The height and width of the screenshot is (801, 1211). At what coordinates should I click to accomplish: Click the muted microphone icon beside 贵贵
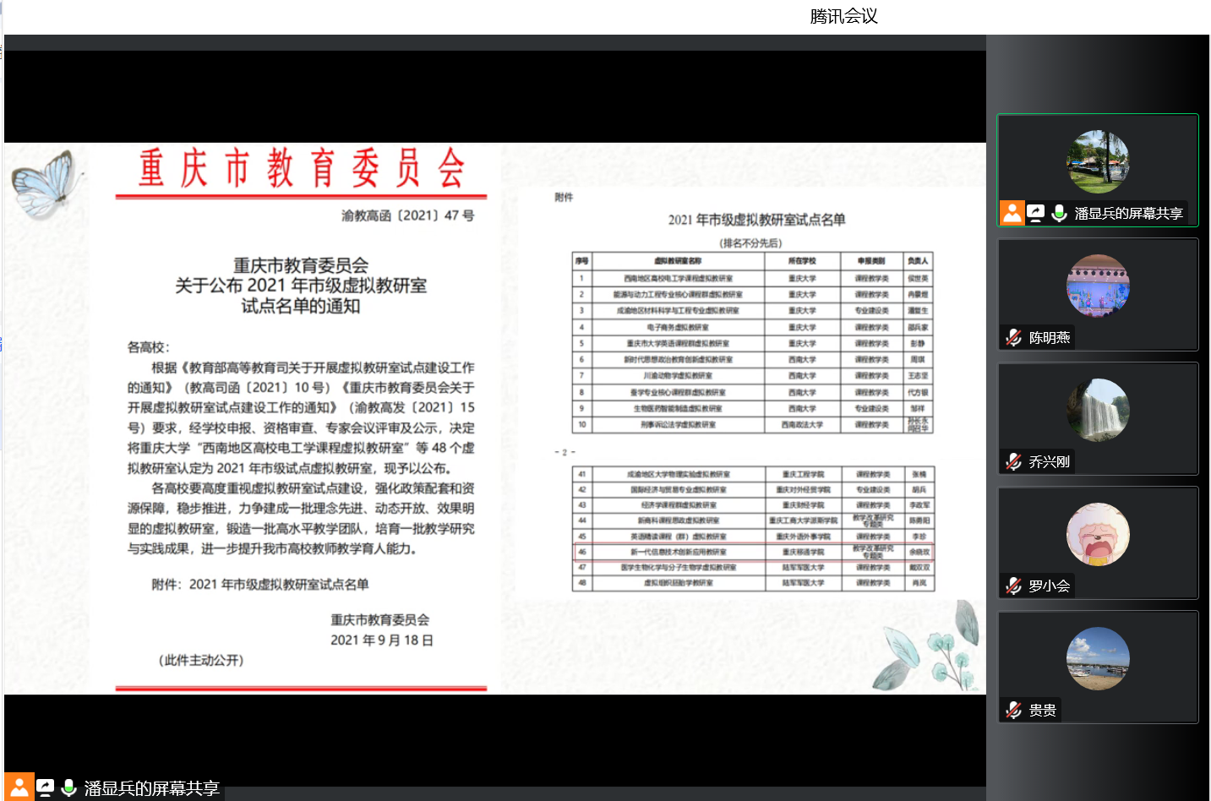[1013, 710]
